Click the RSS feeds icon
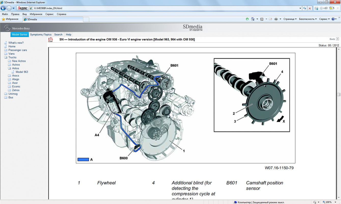This screenshot has height=204, width=341. (x=262, y=19)
